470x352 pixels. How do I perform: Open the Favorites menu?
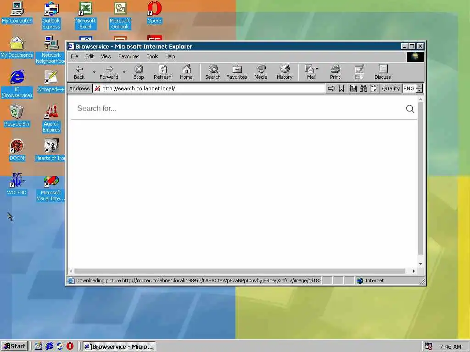(129, 56)
